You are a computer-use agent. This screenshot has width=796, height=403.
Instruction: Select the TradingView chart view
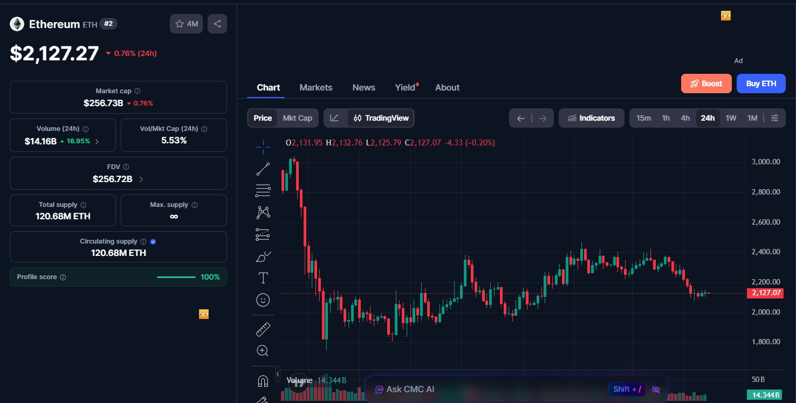(381, 118)
